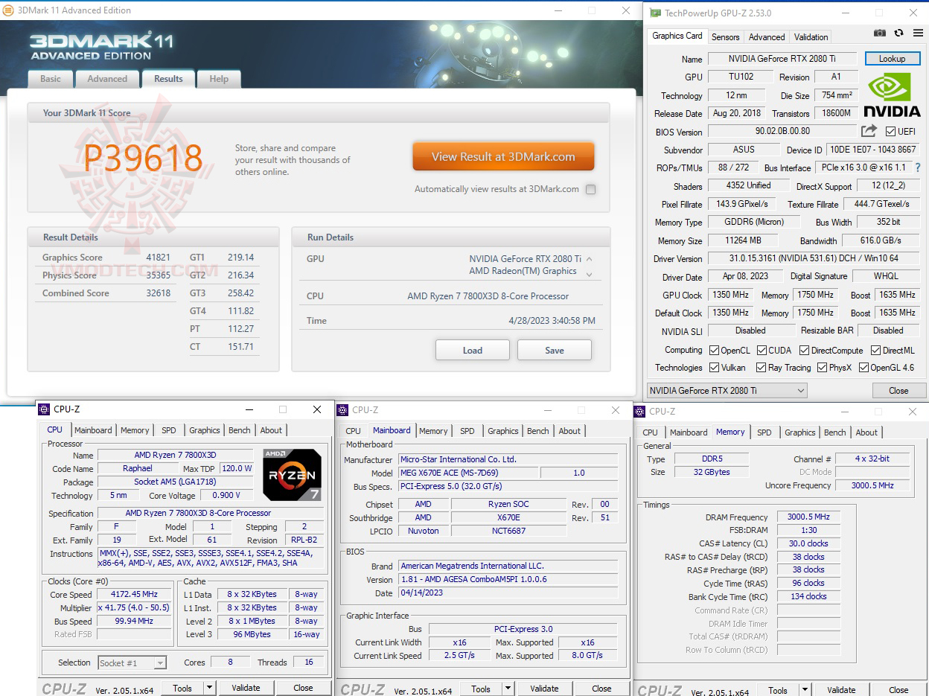Refresh GPU-Z sensor data icon

[x=898, y=33]
